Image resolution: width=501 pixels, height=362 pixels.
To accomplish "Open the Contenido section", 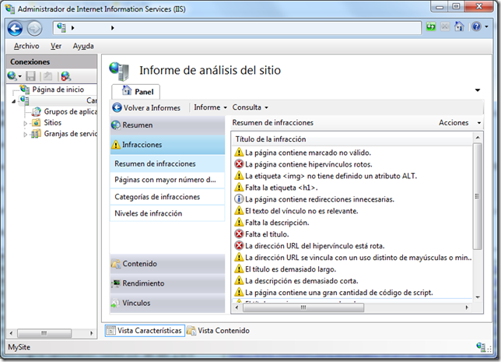I will click(167, 264).
